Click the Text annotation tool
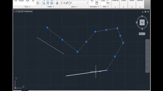Image resolution: width=163 pixels, height=91 pixels. pyautogui.click(x=92, y=1)
